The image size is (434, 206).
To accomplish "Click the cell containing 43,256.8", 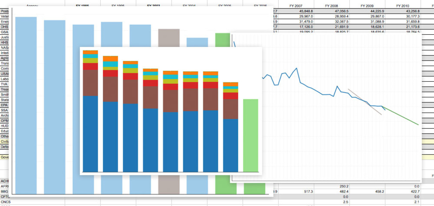I will [403, 11].
